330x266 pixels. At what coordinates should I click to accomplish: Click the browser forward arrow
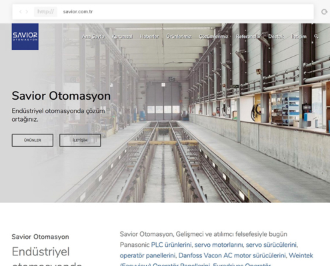(27, 12)
